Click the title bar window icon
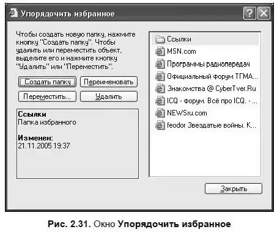The image size is (277, 232). 13,13
